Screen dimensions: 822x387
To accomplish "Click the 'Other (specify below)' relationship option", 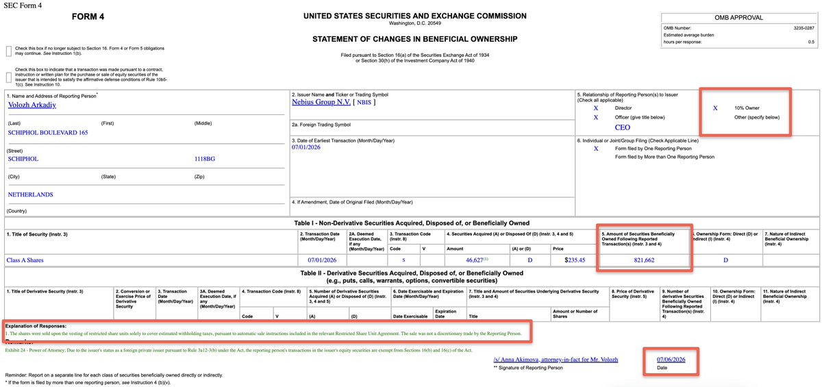I will point(756,117).
